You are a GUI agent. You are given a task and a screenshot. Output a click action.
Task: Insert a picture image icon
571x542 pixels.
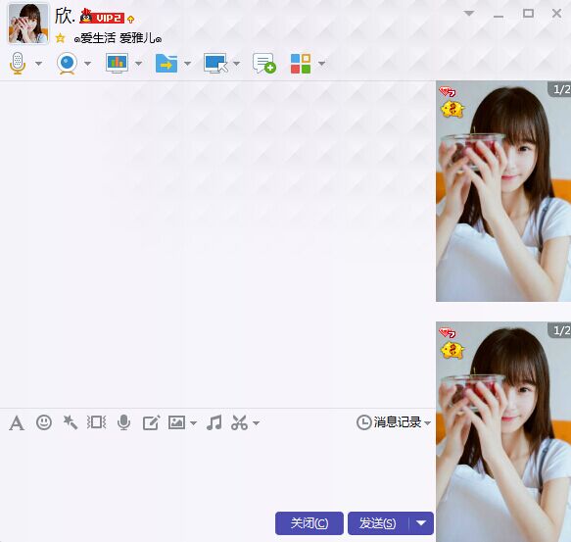click(x=176, y=422)
